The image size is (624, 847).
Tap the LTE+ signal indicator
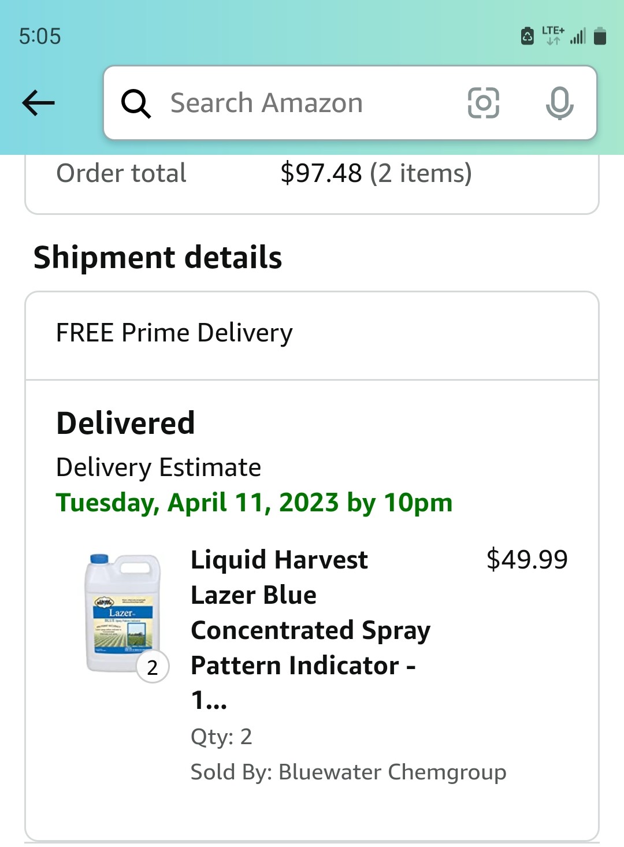tap(553, 35)
